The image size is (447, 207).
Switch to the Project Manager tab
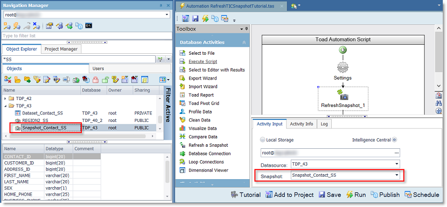pyautogui.click(x=61, y=49)
